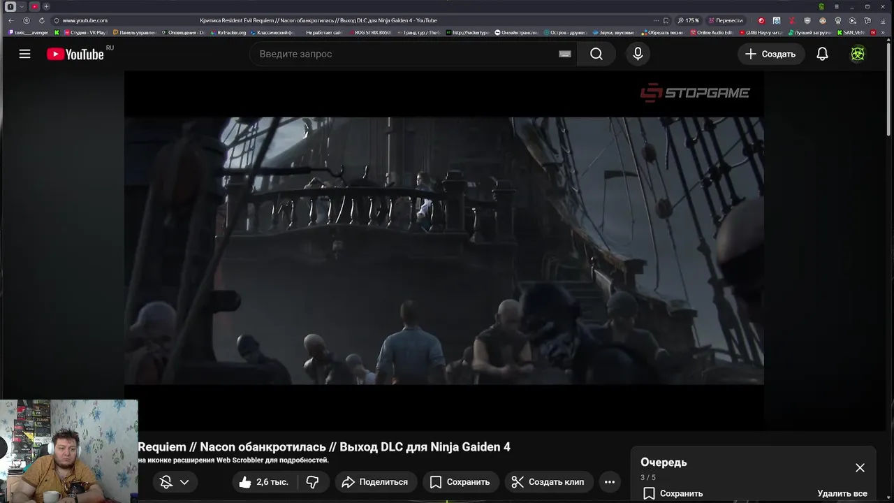This screenshot has width=894, height=503.
Task: Open bookmark 'Классический ф'
Action: click(x=272, y=33)
